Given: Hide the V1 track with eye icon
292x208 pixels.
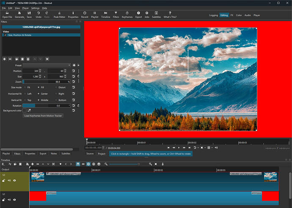Looking at the screenshot, I should pyautogui.click(x=14, y=200).
